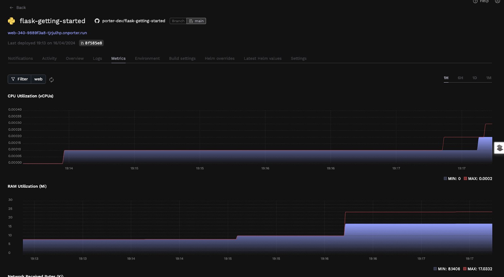This screenshot has width=504, height=277.
Task: Click the main branch selector
Action: 196,21
